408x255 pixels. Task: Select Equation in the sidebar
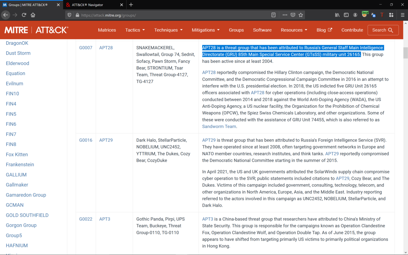coord(15,73)
